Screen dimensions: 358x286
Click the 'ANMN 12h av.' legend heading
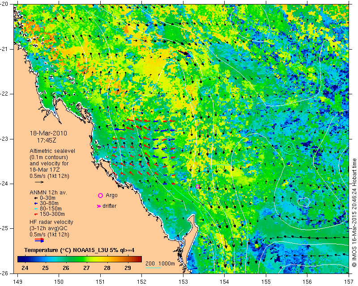pyautogui.click(x=48, y=193)
